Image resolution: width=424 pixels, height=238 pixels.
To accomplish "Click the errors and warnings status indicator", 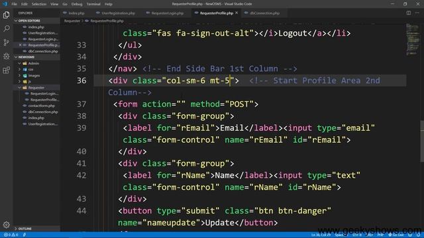I will 11,235.
